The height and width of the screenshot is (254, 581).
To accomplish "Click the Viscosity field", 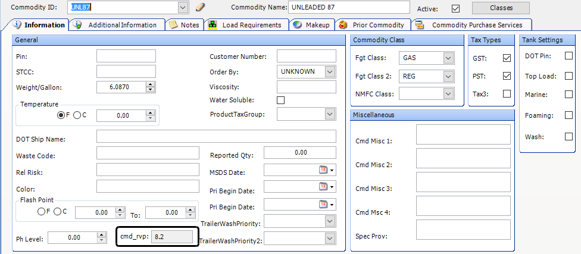I will coord(307,87).
